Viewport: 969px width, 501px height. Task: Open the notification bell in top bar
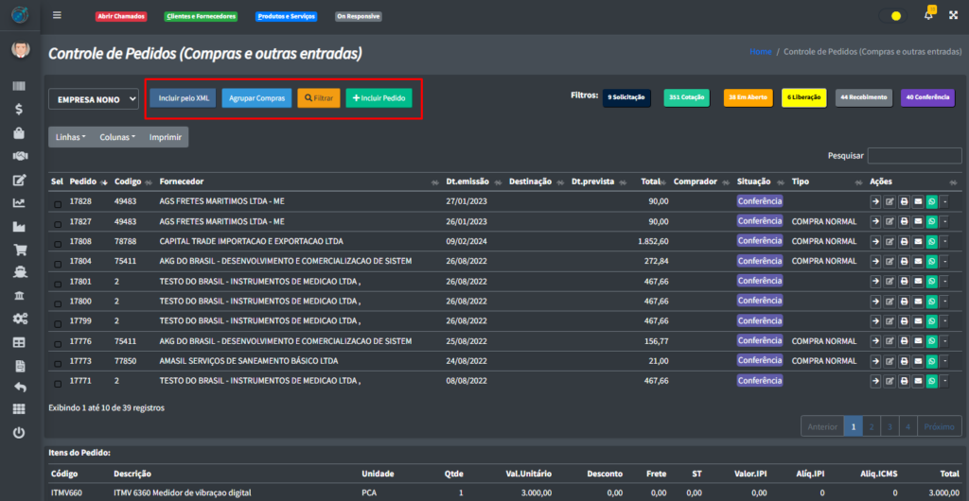click(928, 15)
